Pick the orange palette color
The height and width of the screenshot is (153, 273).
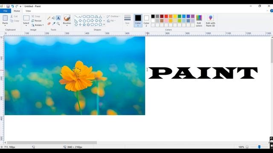point(171,16)
